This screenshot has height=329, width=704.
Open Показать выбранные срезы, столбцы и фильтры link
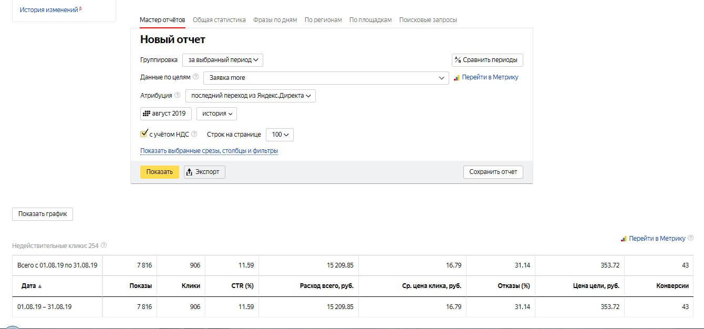point(209,151)
